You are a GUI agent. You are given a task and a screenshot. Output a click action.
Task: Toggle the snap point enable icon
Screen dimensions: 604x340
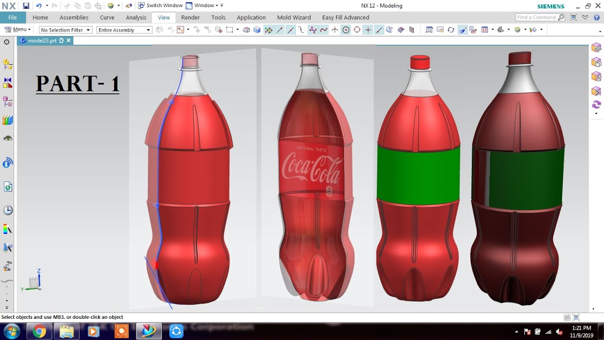[x=268, y=30]
